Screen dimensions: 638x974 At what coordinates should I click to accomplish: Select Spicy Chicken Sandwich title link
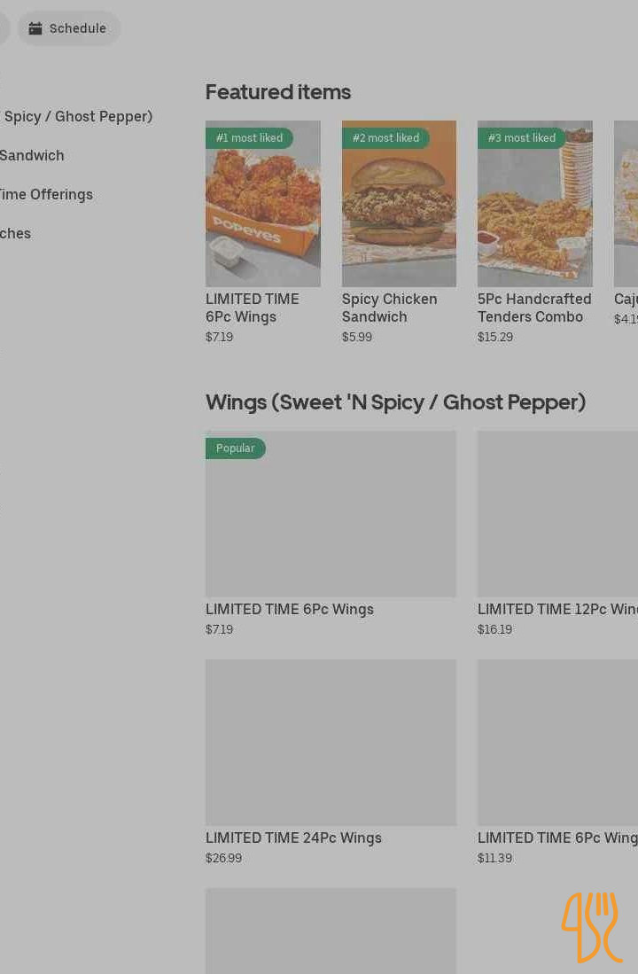[x=389, y=308]
